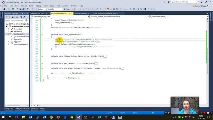Open the Tools menu
The image size is (213, 120).
click(x=52, y=6)
